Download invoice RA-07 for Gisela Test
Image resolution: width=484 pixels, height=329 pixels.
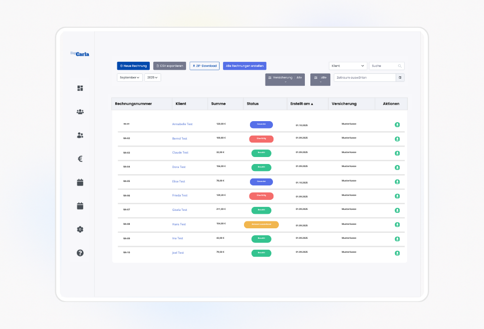click(x=397, y=210)
